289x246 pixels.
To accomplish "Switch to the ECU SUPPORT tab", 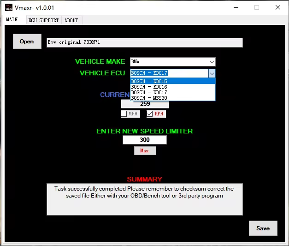I will [x=43, y=20].
